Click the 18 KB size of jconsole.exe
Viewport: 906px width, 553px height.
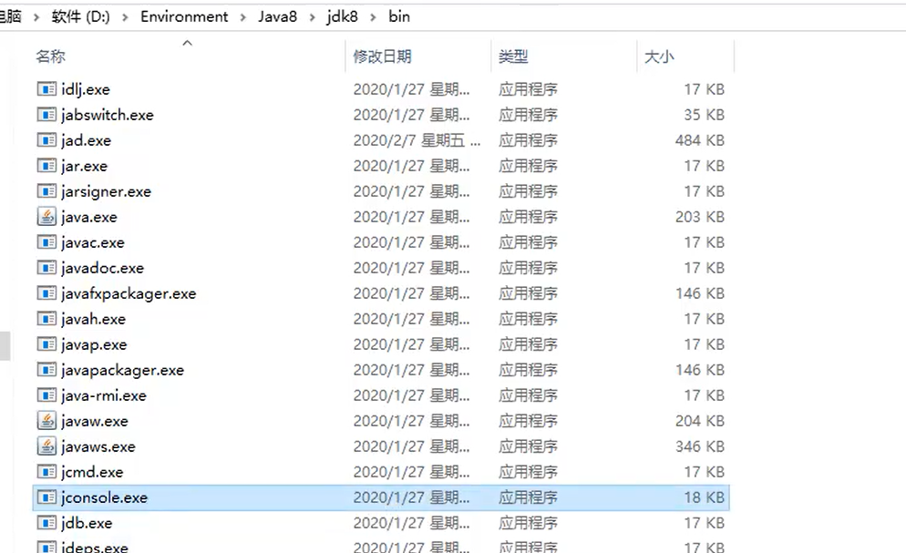coord(705,497)
